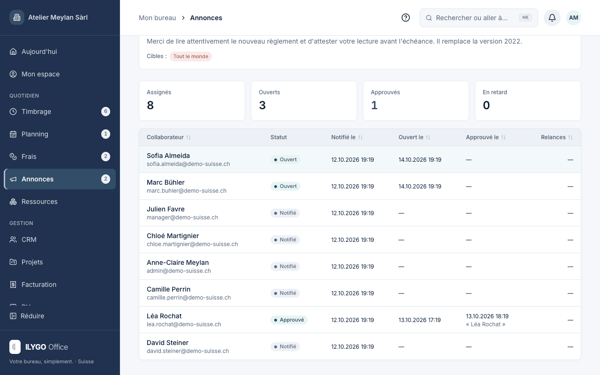
Task: Open the Planning menu item
Action: 60,134
